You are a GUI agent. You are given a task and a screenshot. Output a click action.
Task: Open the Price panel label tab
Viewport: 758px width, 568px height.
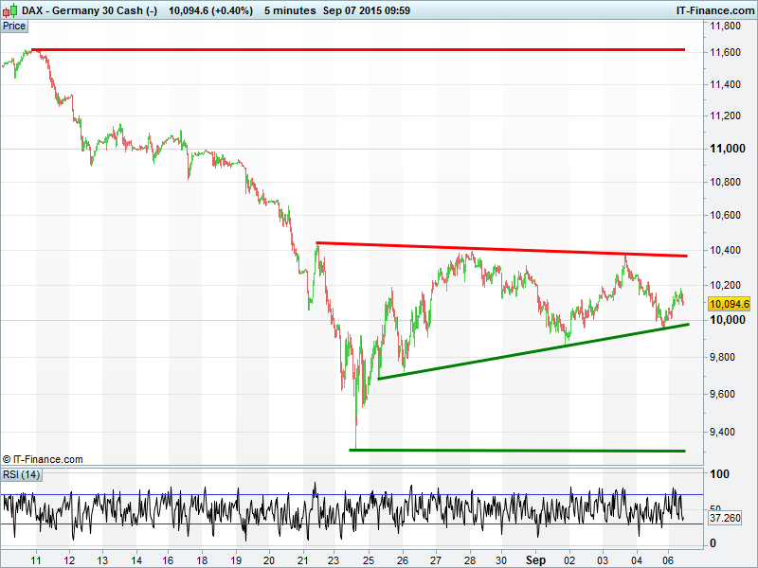(14, 26)
